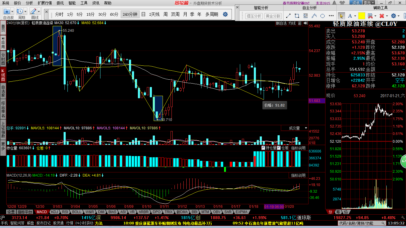Screen dimensions: 406x228
Task: Open the blue gear auxiliary settings
Action: [x=394, y=16]
